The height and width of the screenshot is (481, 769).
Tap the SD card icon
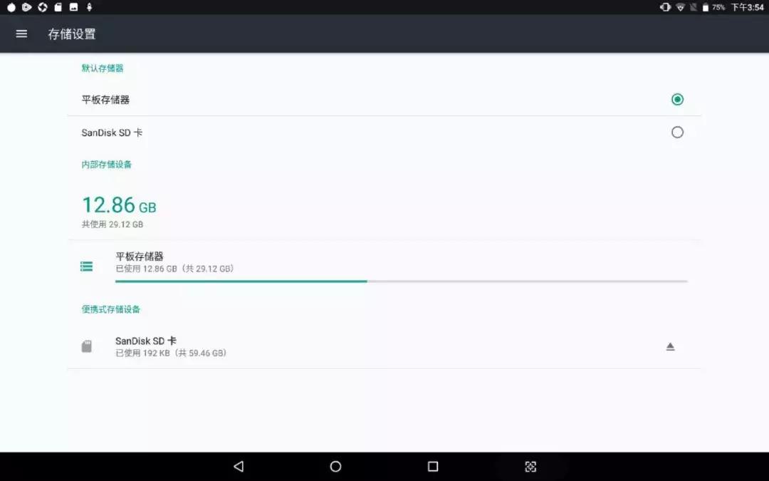click(x=86, y=346)
